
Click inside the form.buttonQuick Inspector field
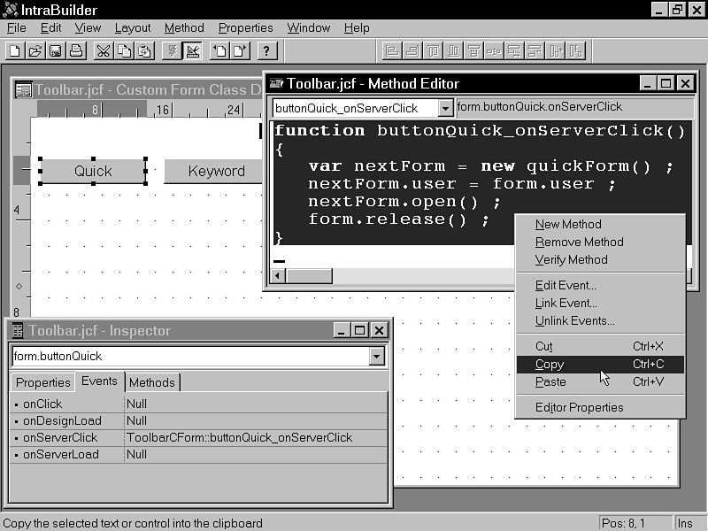190,357
